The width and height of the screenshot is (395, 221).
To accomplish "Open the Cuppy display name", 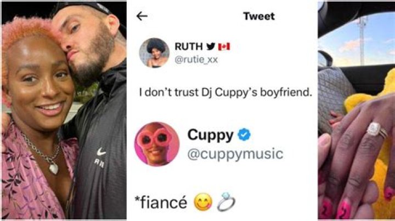I will coord(210,135).
